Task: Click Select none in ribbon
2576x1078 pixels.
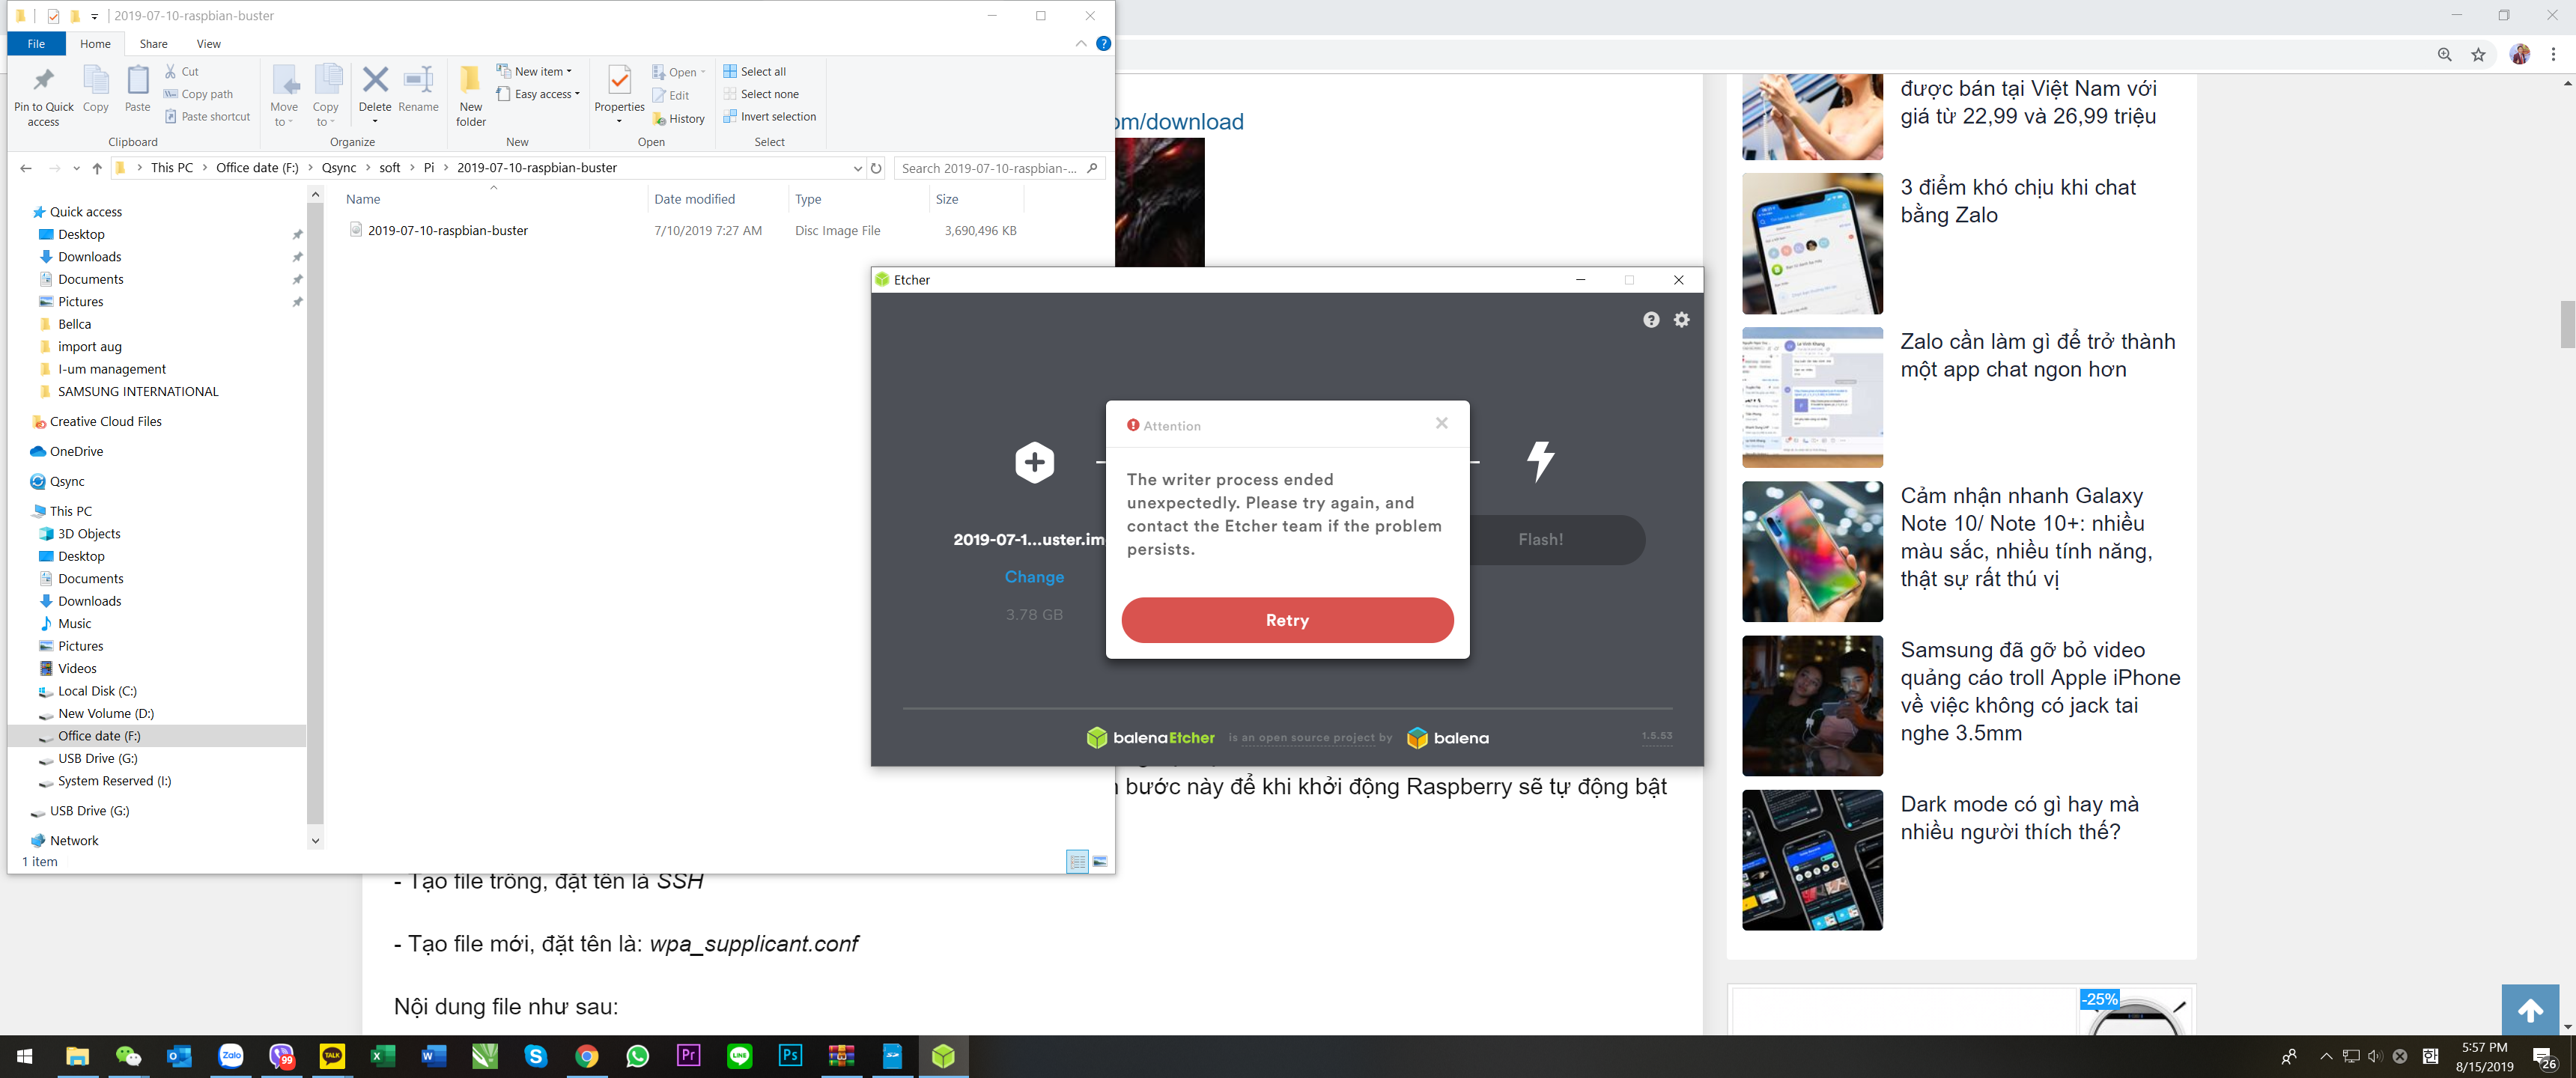Action: 761,94
